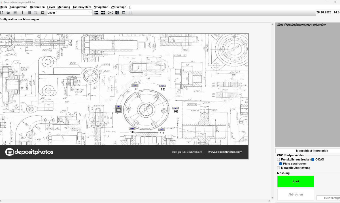This screenshot has height=203, width=340.
Task: Expand the Layer 1 dropdown
Action: [90, 12]
